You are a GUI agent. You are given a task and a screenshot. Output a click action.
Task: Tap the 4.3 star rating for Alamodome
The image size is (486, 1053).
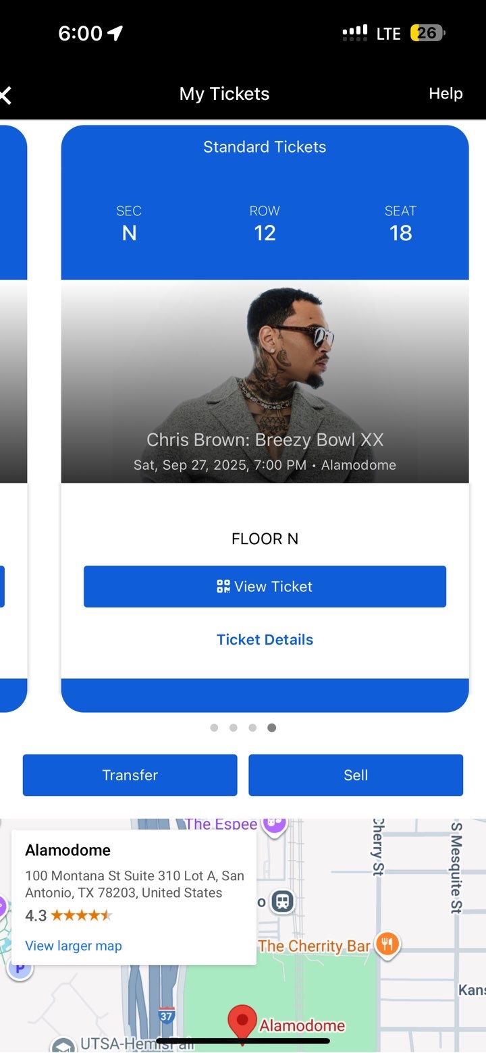(x=67, y=915)
